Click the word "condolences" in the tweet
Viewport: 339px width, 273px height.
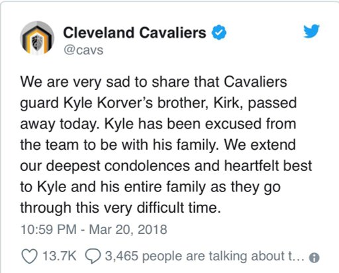coord(147,166)
